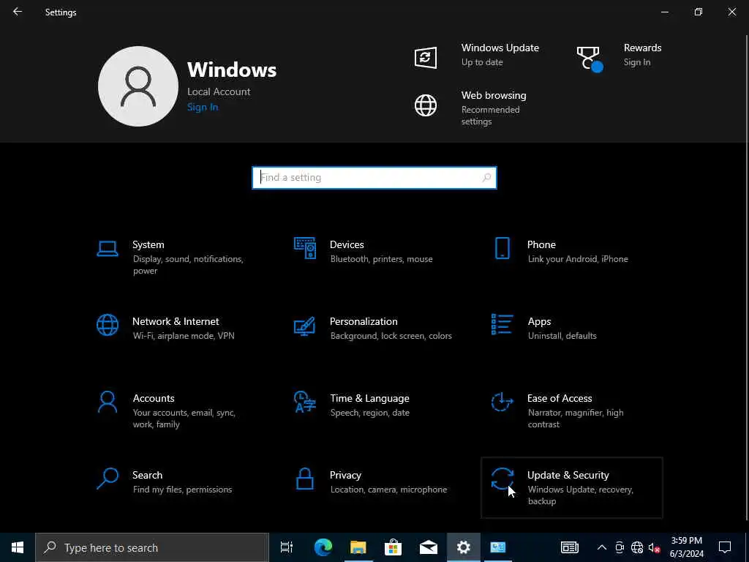Viewport: 749px width, 562px height.
Task: Click the magnifier in Find a setting
Action: 486,178
